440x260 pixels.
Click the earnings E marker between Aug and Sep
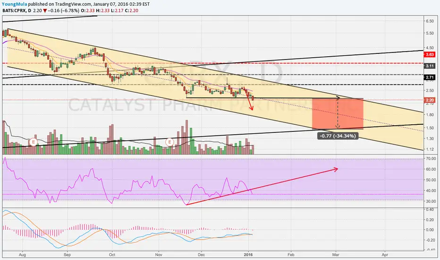pos(34,142)
